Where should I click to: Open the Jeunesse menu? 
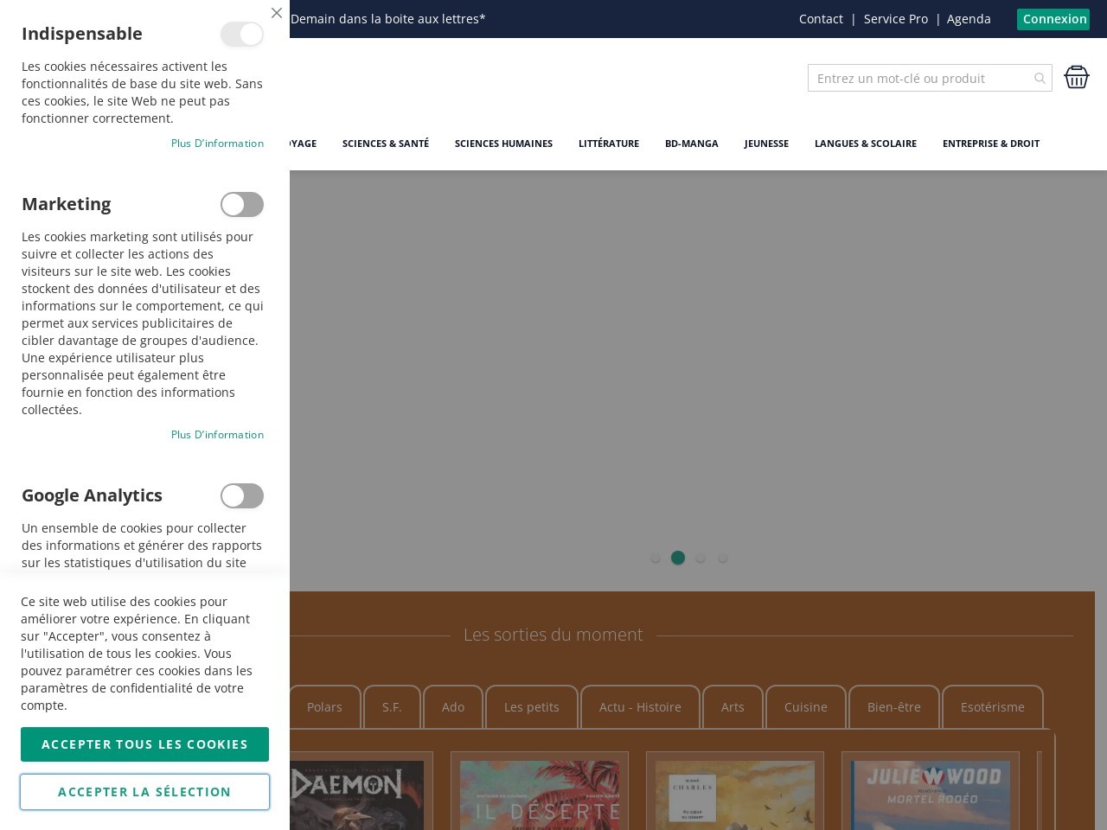point(766,144)
